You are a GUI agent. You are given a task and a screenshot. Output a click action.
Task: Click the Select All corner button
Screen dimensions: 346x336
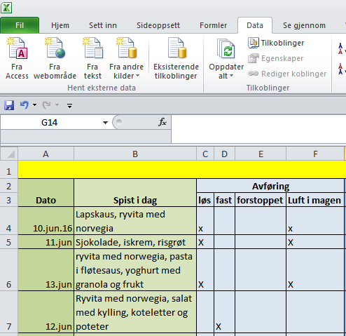point(9,154)
